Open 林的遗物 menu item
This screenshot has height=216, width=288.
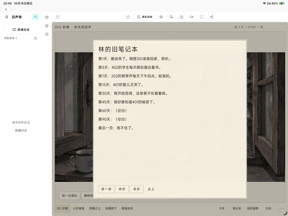[253, 209]
